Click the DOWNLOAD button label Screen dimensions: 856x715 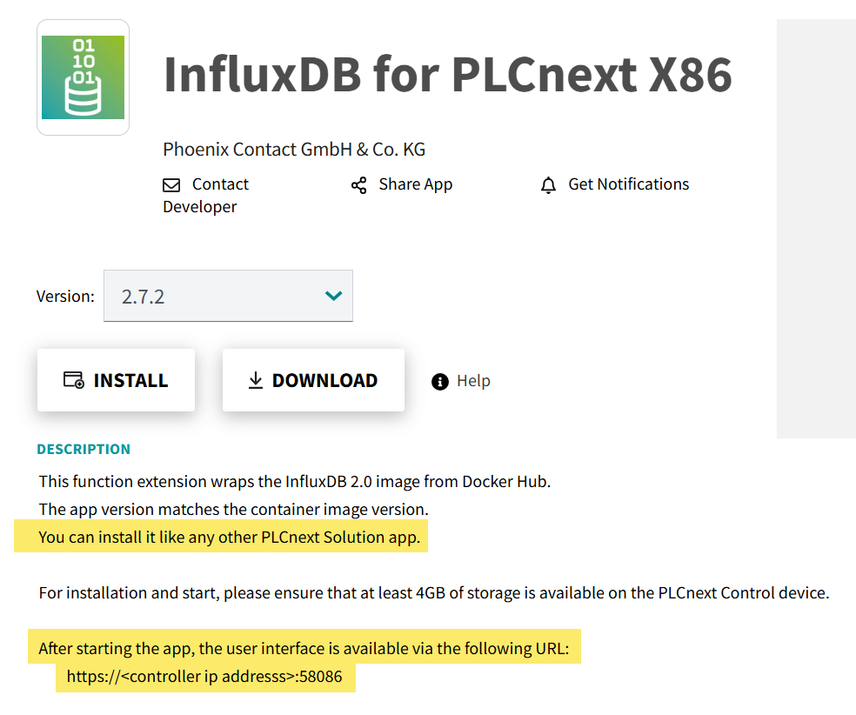[324, 380]
